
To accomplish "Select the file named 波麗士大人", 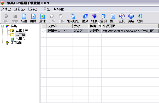I will 60,31.
